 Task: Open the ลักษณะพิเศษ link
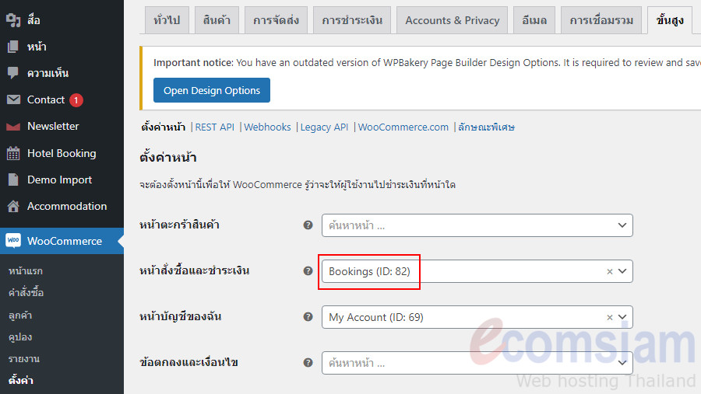point(486,127)
